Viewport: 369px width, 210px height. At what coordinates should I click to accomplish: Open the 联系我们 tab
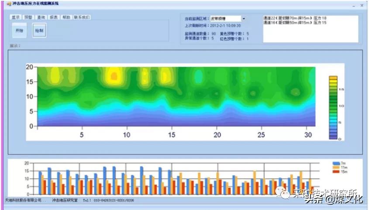82,17
